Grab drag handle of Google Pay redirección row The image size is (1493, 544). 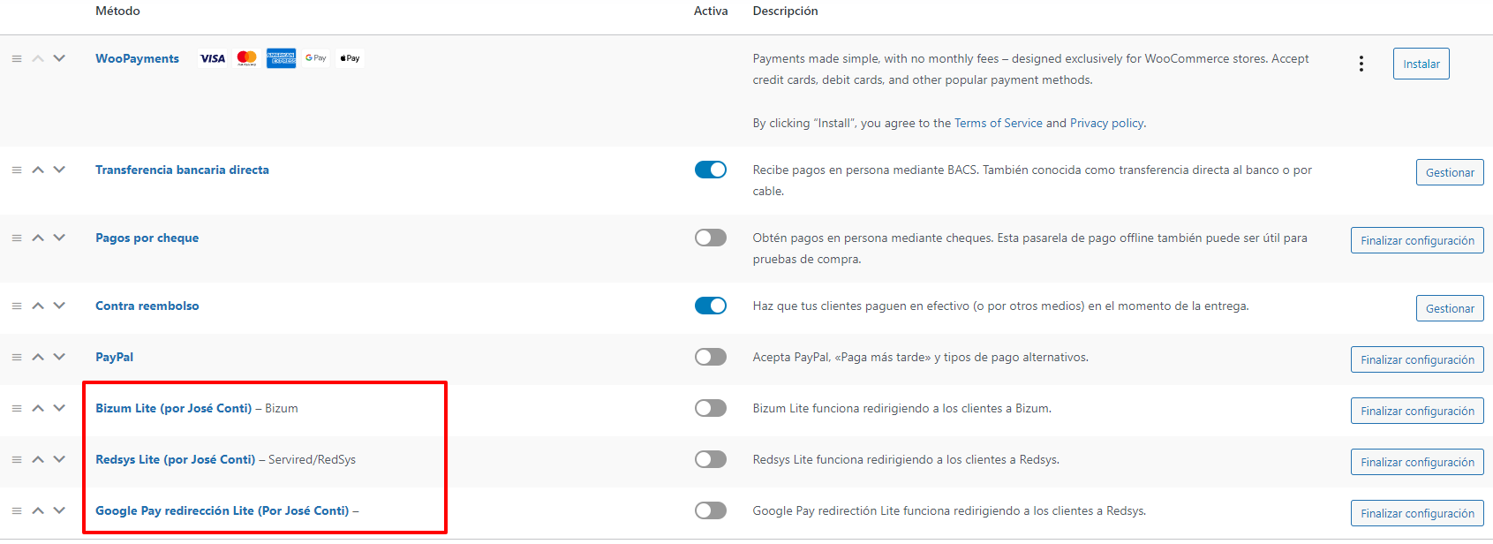(x=17, y=510)
